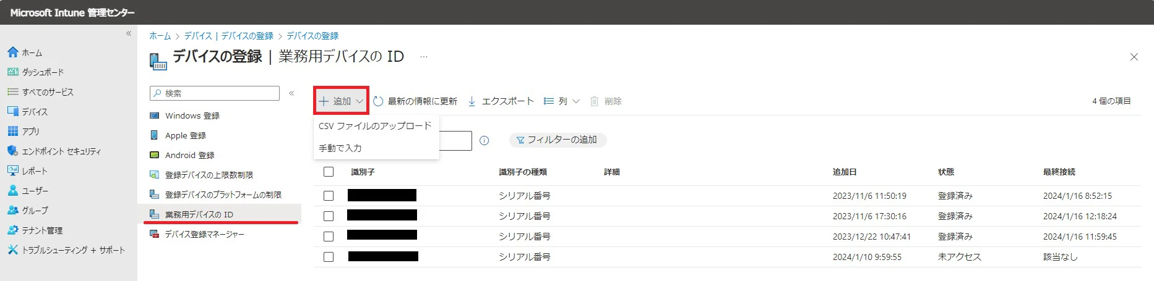Click the エクスポート toolbar button label
Viewport: 1154px width, 281px height.
point(507,101)
